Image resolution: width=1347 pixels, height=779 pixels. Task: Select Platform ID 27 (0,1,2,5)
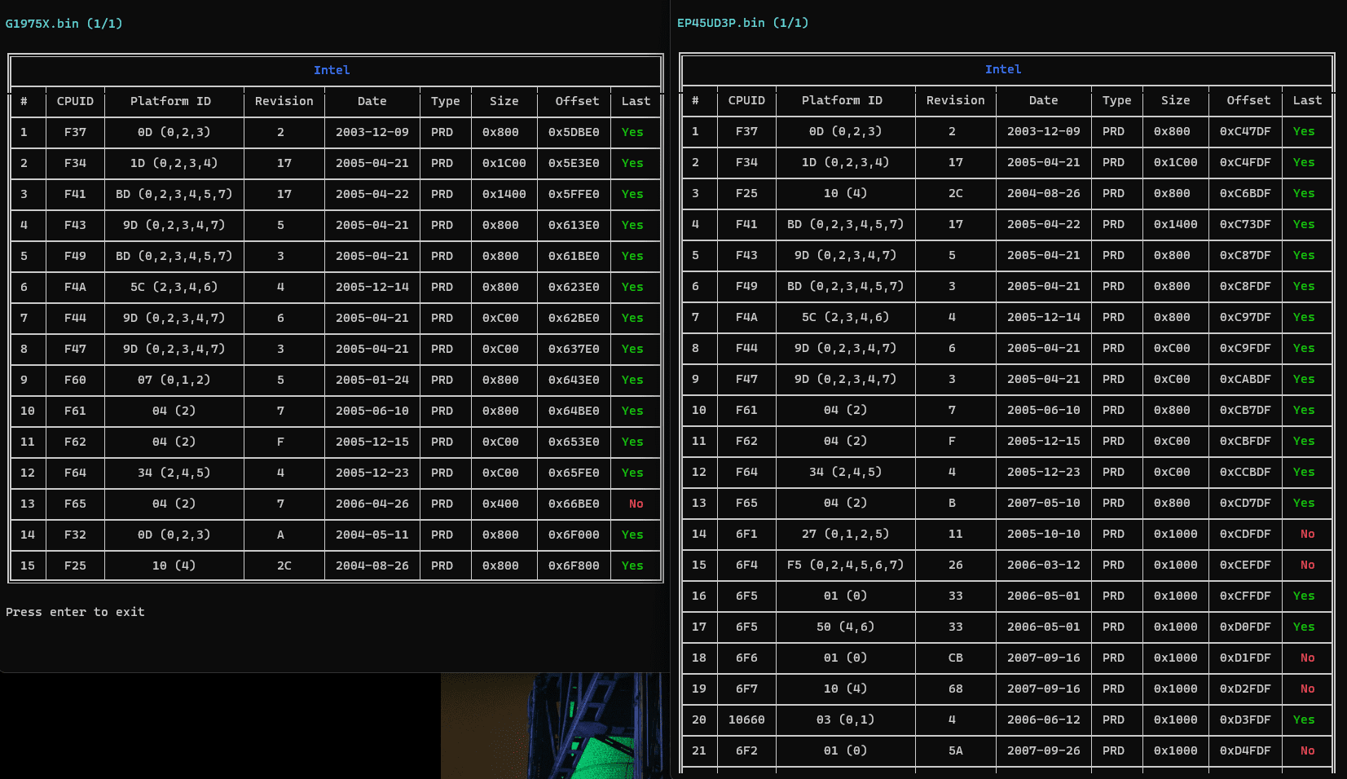tap(845, 534)
